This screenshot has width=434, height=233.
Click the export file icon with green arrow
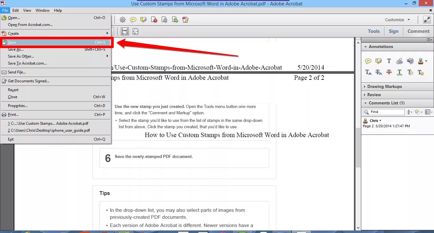(175, 20)
